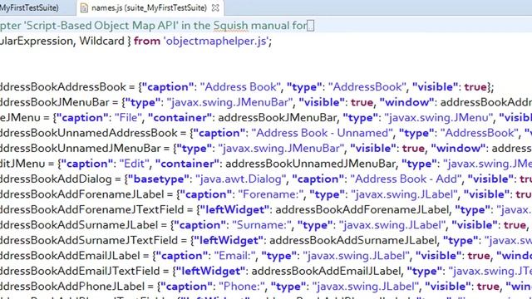Click the "File" caption string

pos(128,118)
